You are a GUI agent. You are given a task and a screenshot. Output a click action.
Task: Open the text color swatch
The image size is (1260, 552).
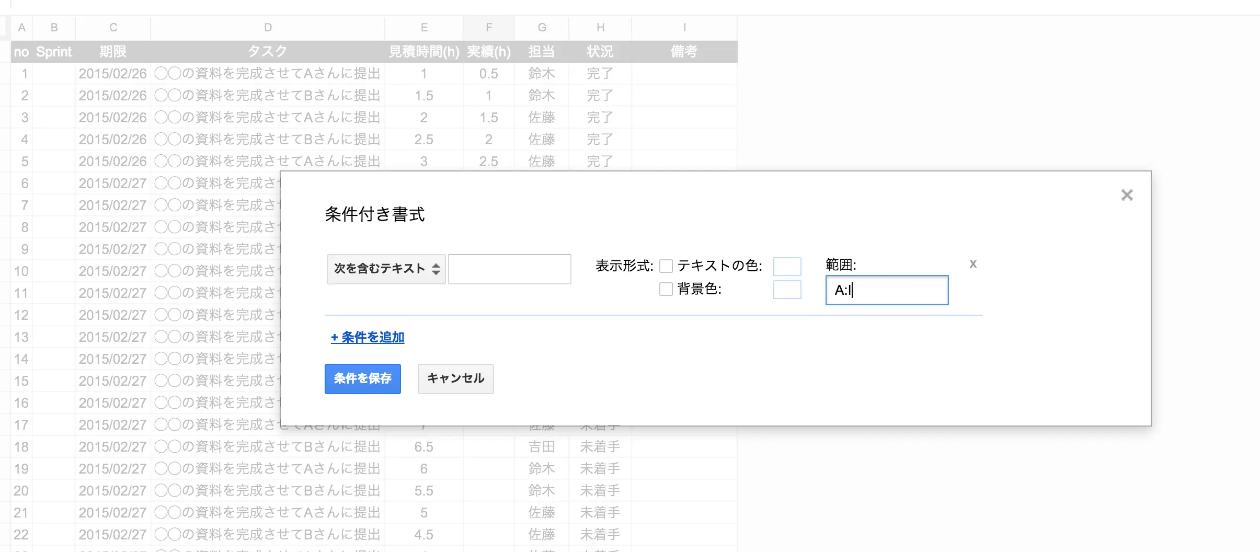[787, 266]
